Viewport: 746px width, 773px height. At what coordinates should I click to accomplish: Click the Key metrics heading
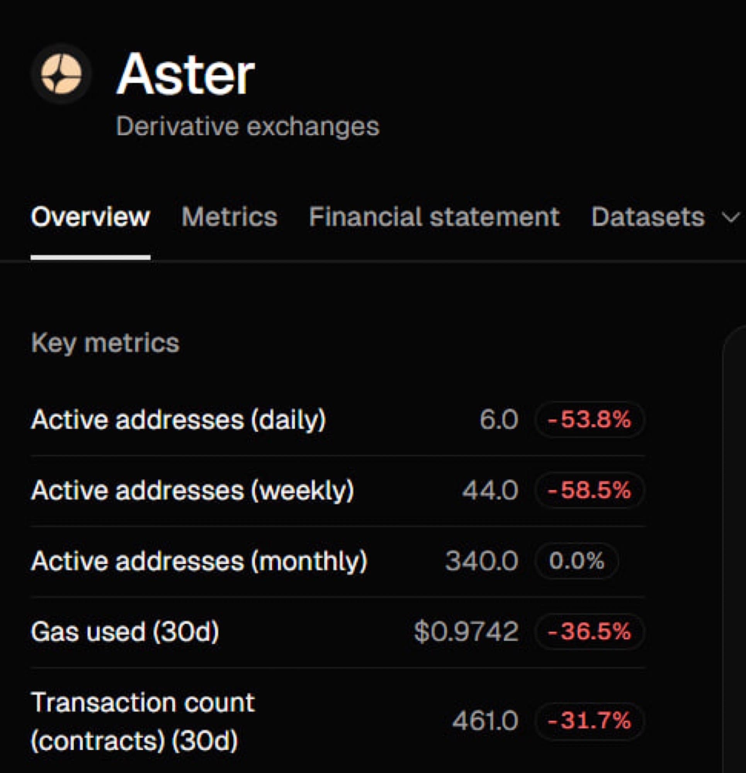[105, 342]
